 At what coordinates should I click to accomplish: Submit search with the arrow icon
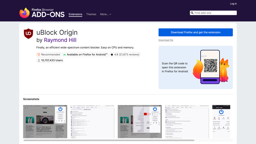click(x=234, y=13)
